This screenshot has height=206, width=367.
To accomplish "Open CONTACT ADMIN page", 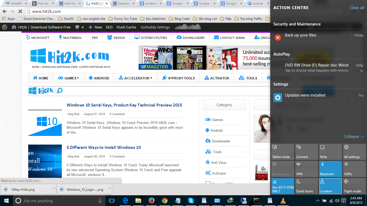I will tap(229, 38).
